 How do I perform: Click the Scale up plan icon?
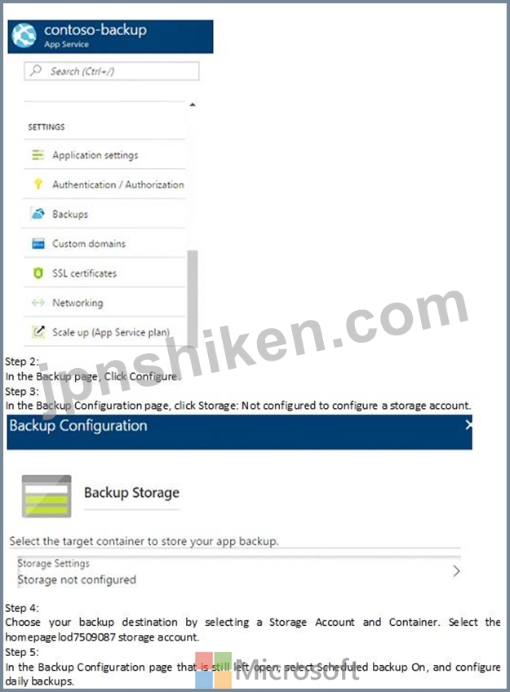pyautogui.click(x=38, y=332)
